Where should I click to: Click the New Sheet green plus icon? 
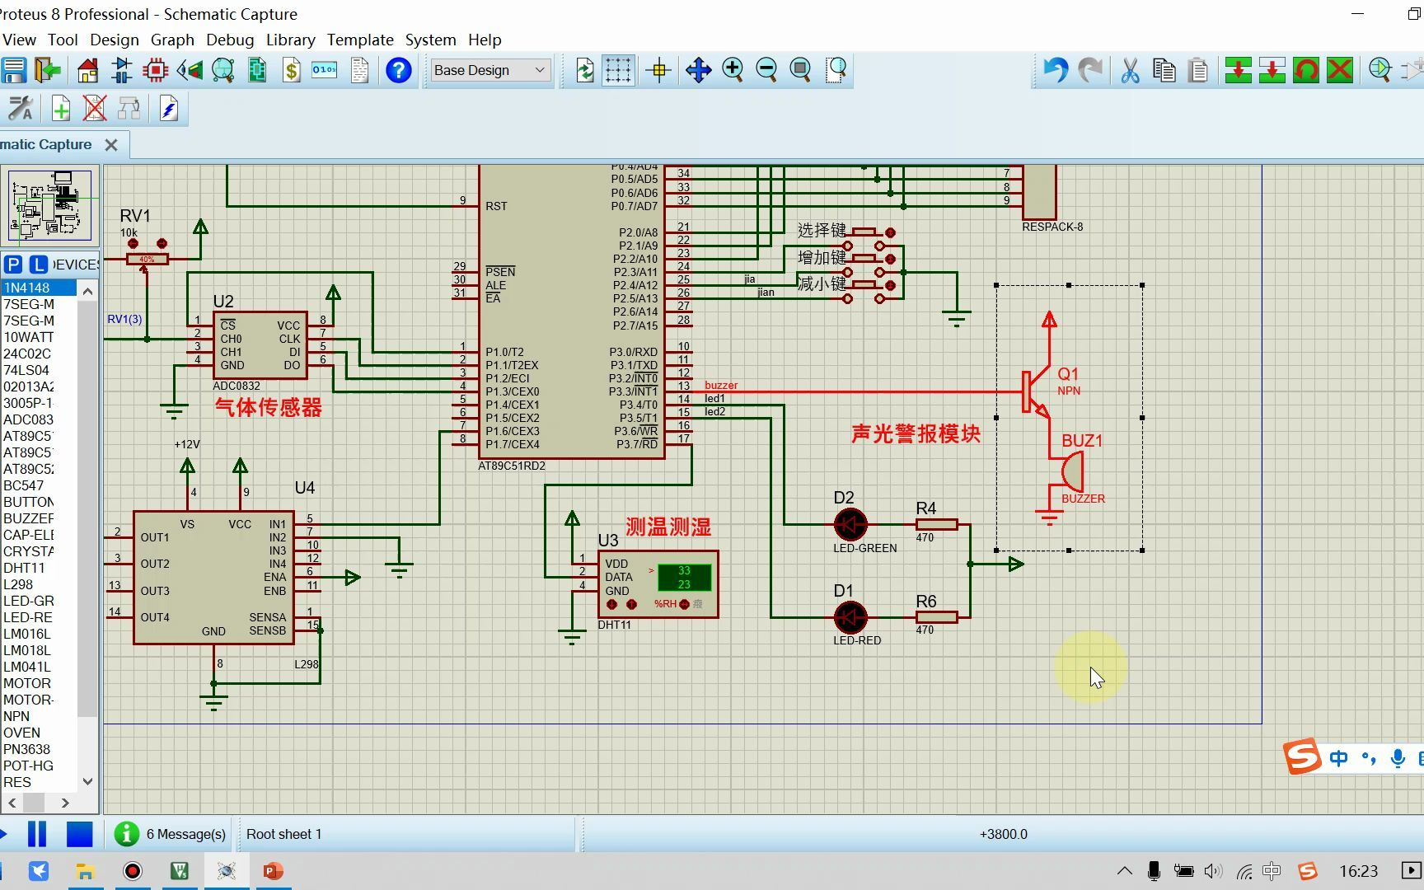pyautogui.click(x=61, y=109)
